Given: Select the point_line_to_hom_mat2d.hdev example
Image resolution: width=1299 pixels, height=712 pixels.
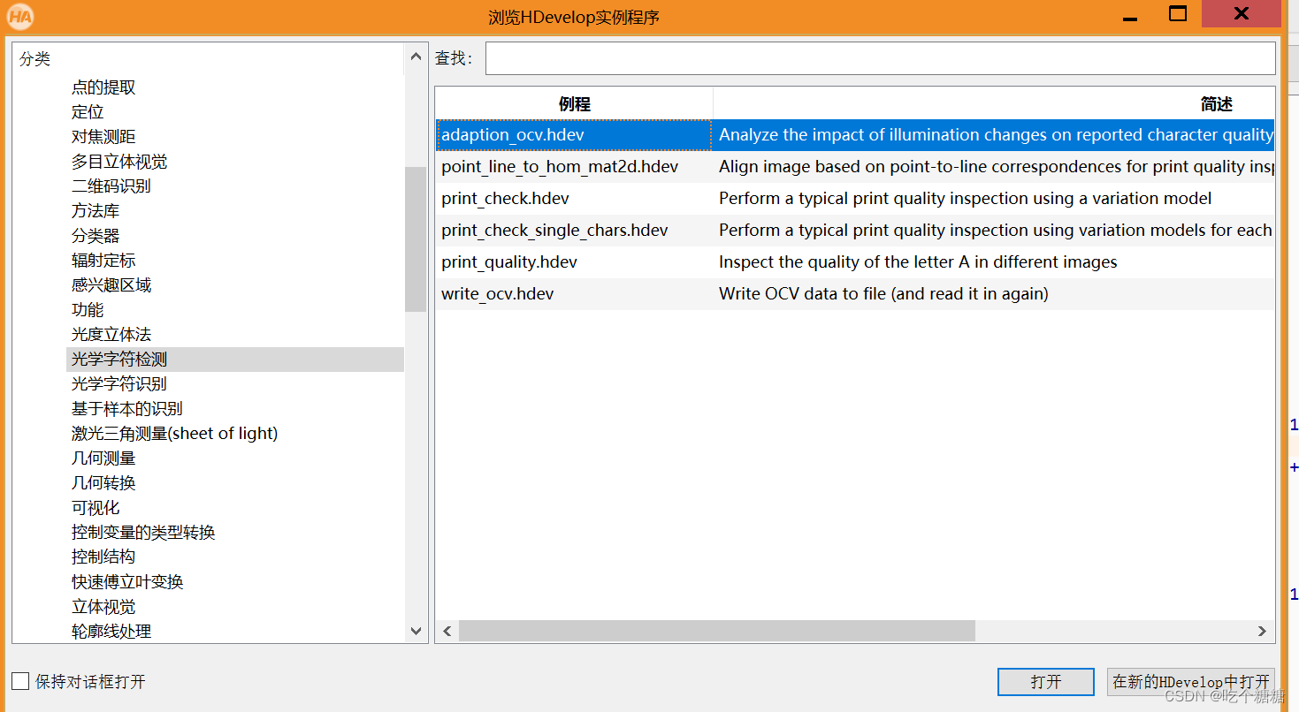Looking at the screenshot, I should pyautogui.click(x=560, y=167).
